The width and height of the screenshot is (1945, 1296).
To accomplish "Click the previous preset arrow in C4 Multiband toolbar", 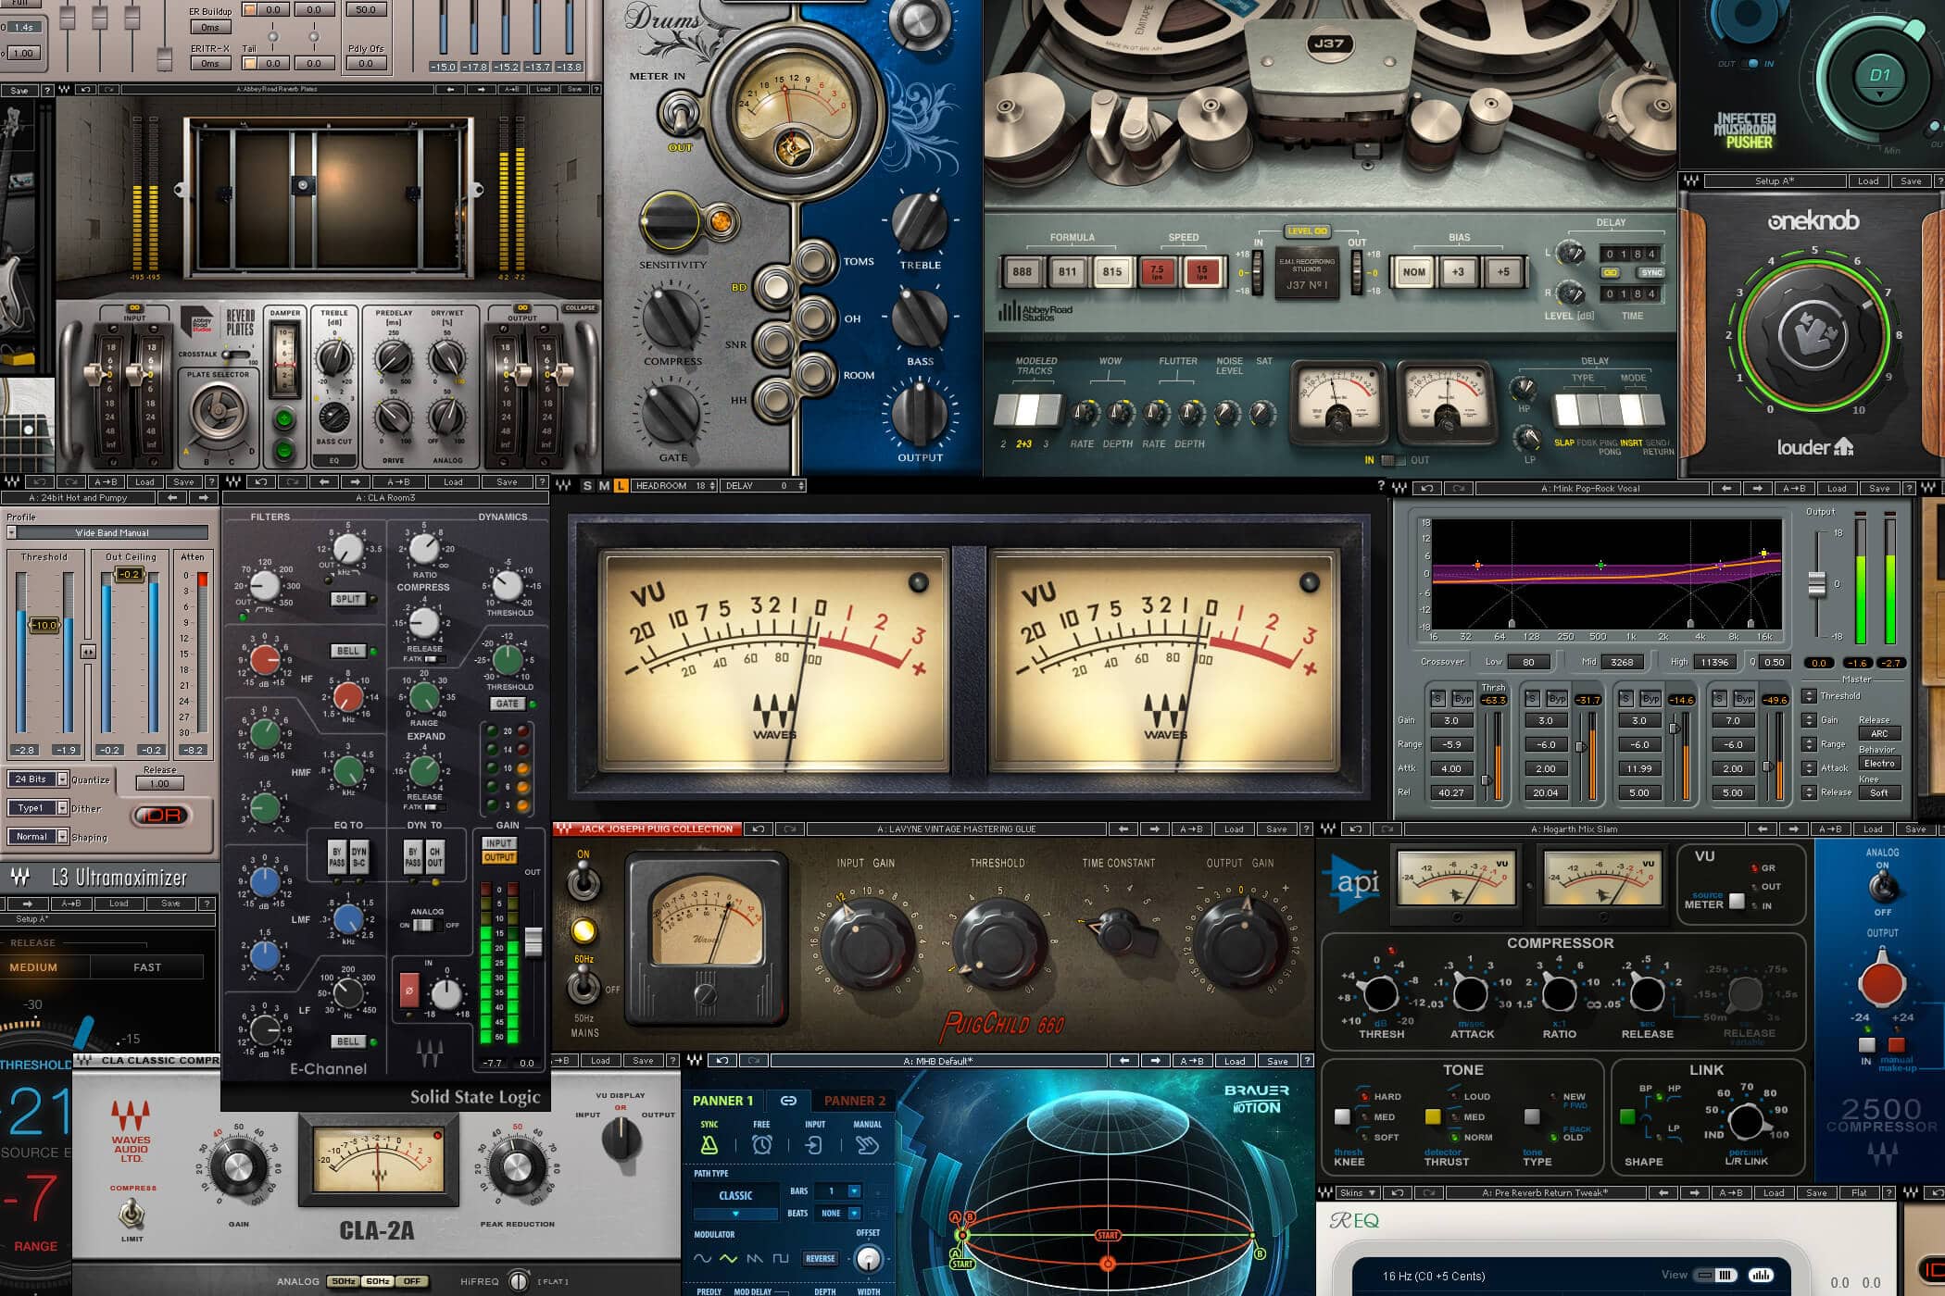I will pos(1725,488).
